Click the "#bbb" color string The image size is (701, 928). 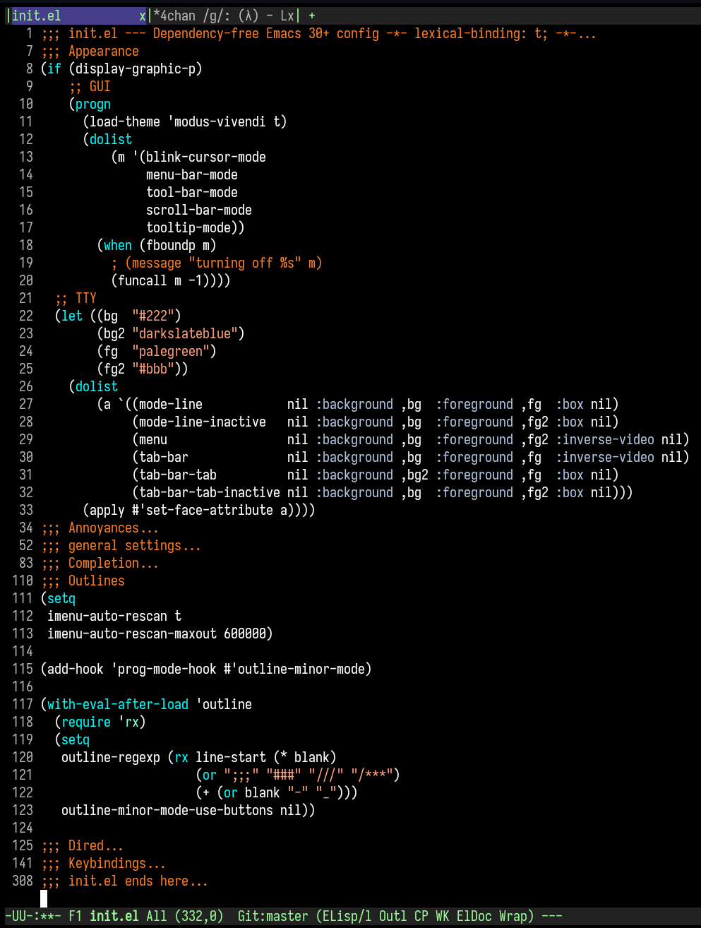point(152,369)
